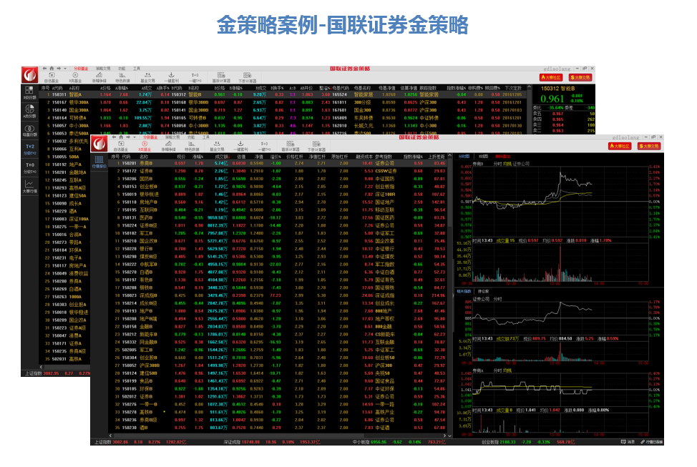Go to home in the front window
Viewport: 697px width, 467px height.
121,137
